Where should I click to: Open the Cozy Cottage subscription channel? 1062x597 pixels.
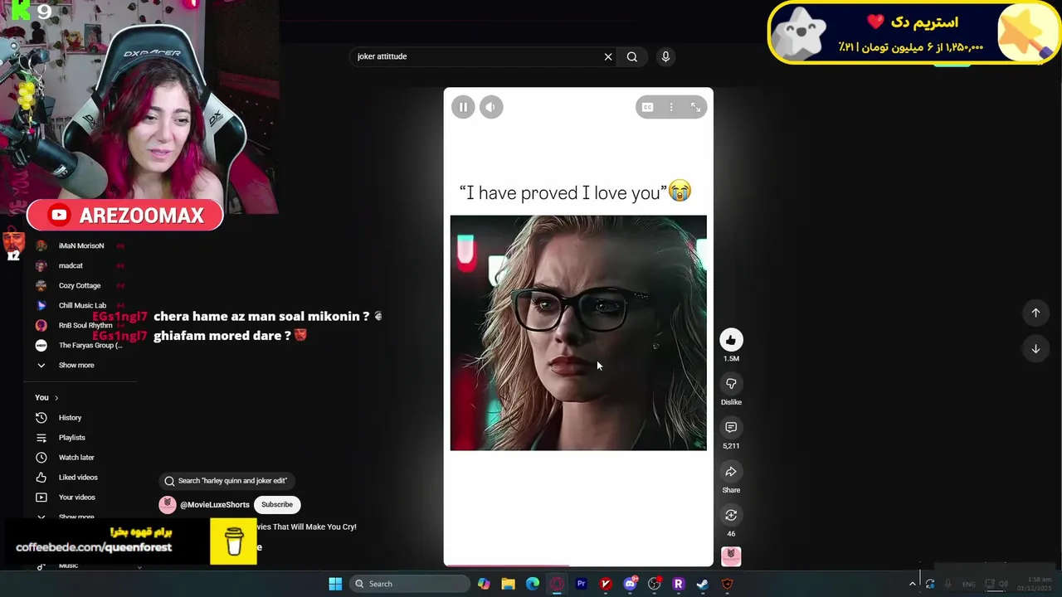(80, 286)
